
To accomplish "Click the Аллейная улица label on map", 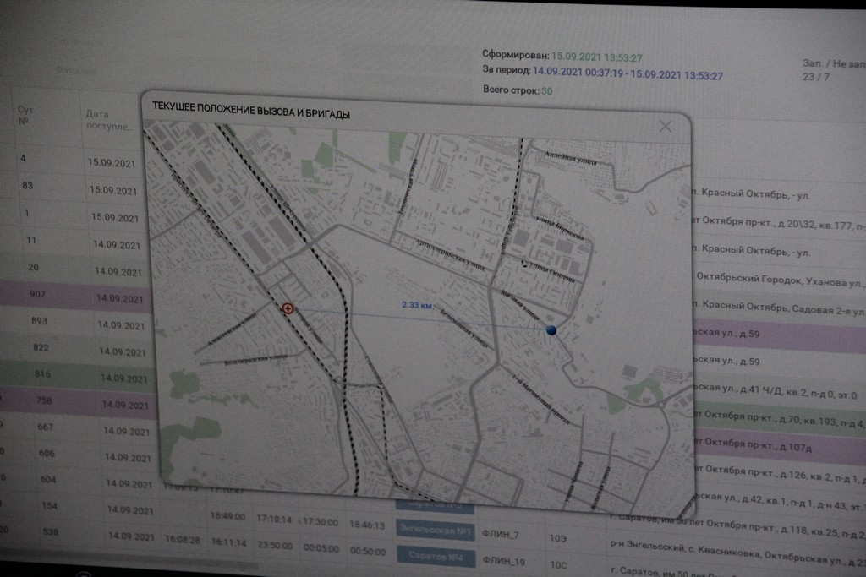I will [x=571, y=158].
